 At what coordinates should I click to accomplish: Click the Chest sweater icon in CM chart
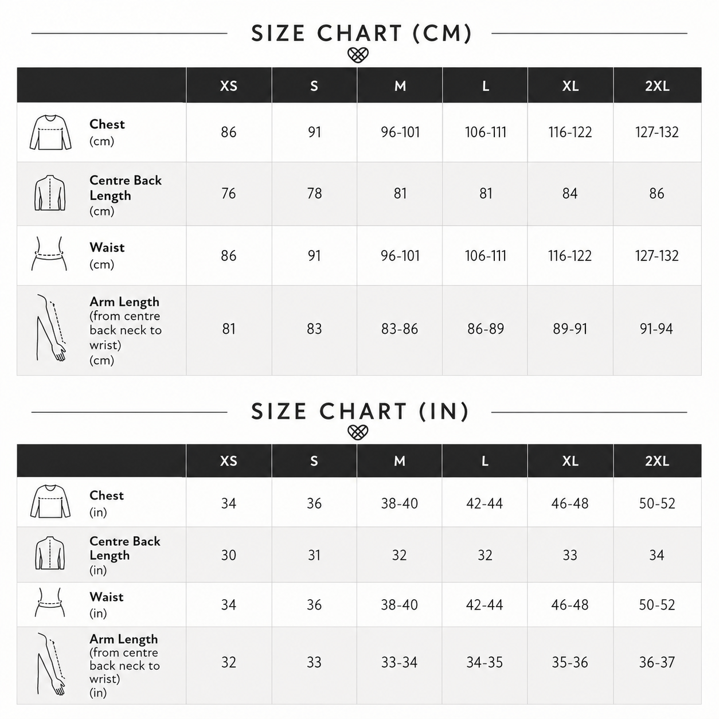[50, 132]
